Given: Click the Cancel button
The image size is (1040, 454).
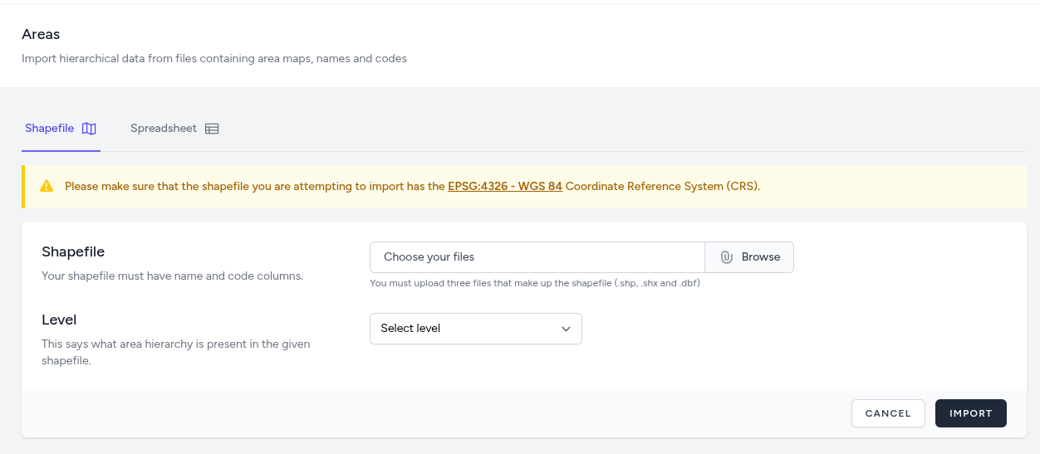Looking at the screenshot, I should [888, 413].
